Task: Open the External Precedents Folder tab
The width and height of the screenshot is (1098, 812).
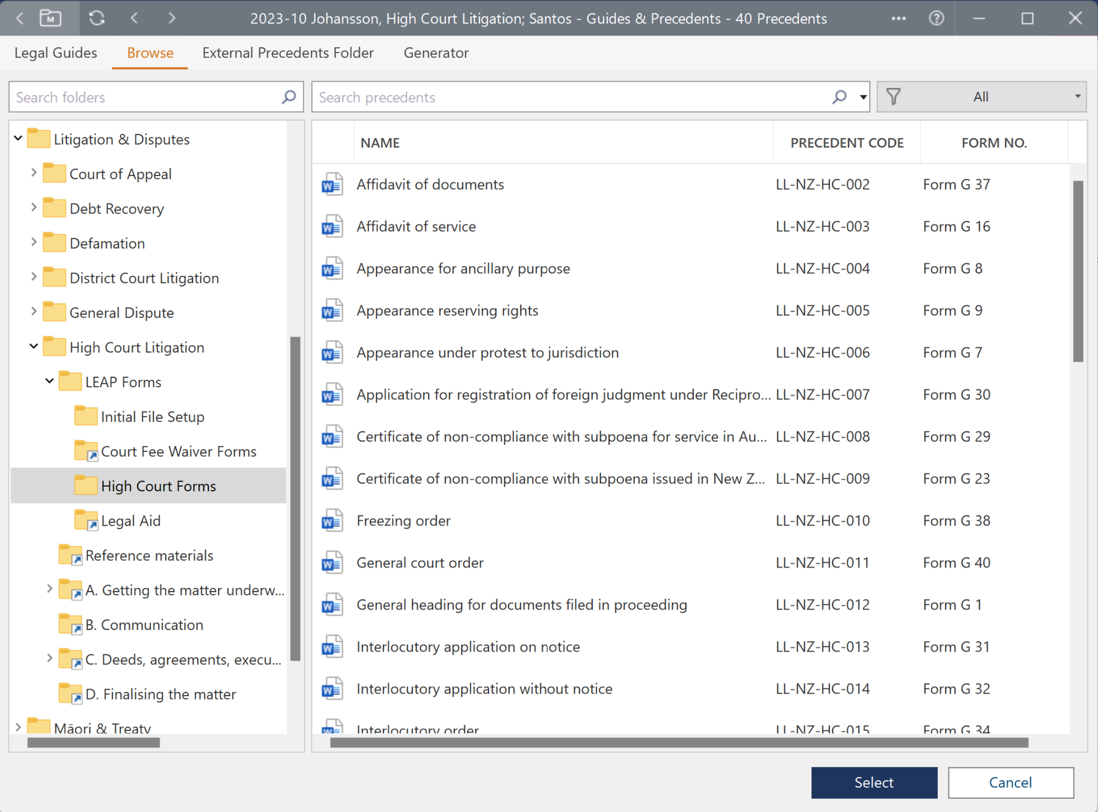Action: click(288, 53)
